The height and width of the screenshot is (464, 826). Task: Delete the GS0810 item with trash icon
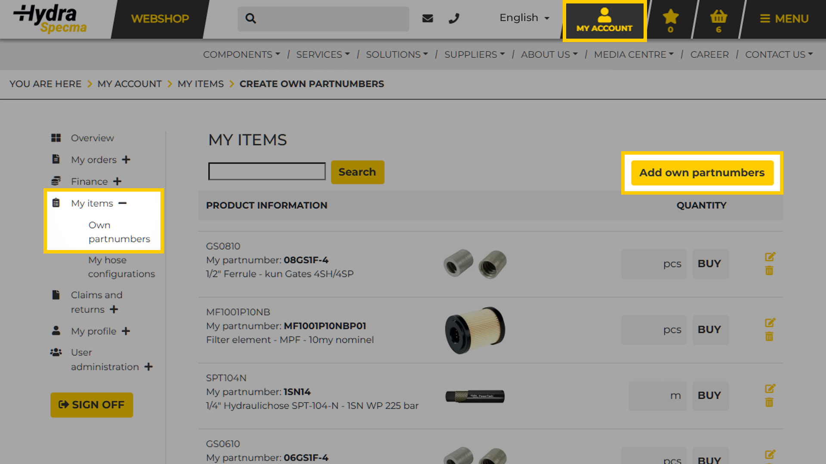pos(769,271)
